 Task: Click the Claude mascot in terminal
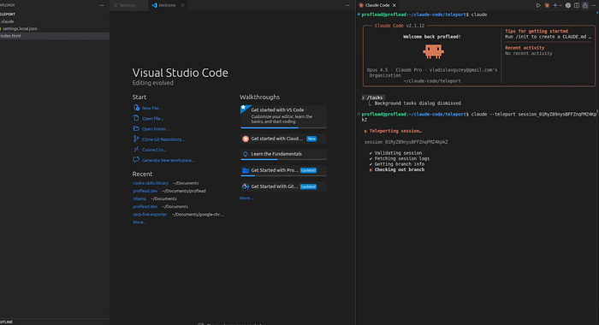tap(433, 51)
